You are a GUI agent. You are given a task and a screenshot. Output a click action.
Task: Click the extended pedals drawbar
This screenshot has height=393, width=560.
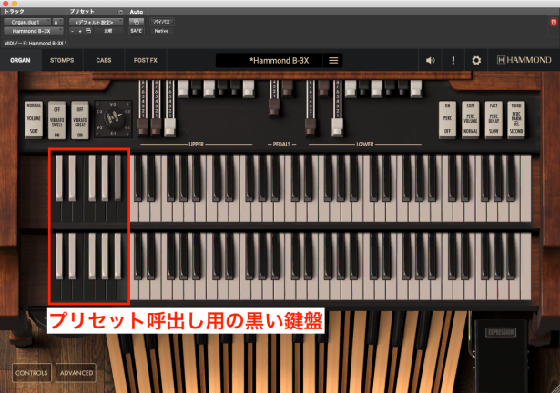[x=274, y=107]
